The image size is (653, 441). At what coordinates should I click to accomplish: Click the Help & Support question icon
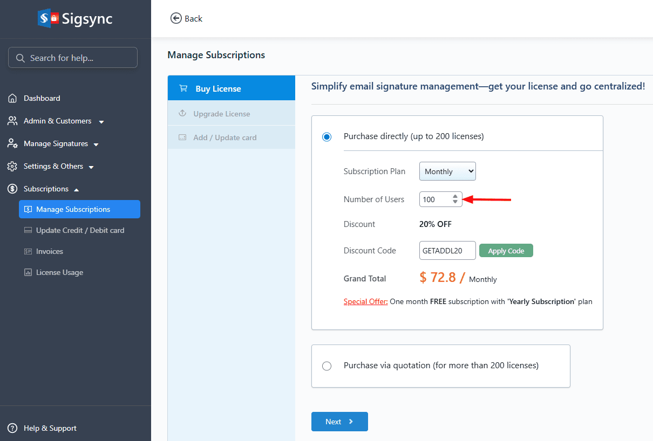(12, 428)
